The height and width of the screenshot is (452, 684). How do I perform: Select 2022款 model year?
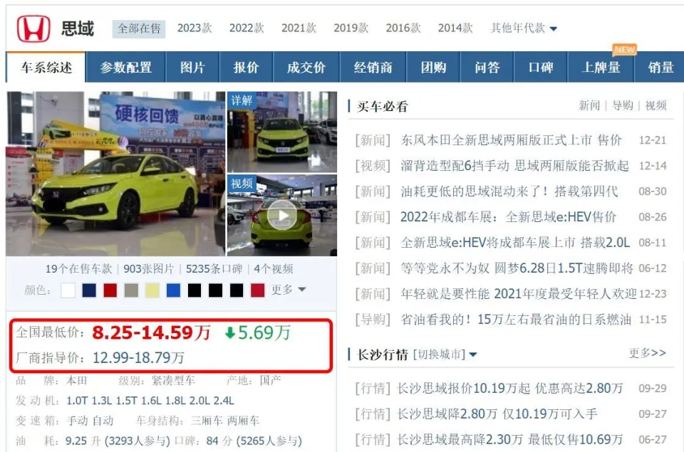[247, 28]
